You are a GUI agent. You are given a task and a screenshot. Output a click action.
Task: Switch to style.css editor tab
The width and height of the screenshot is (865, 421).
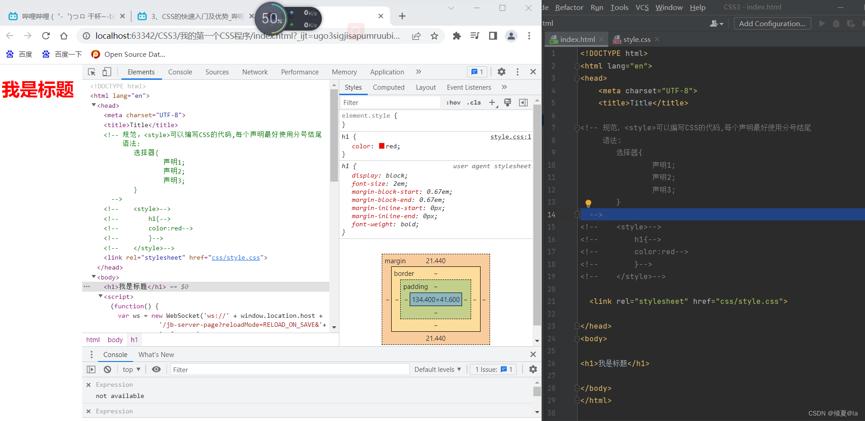click(x=637, y=40)
